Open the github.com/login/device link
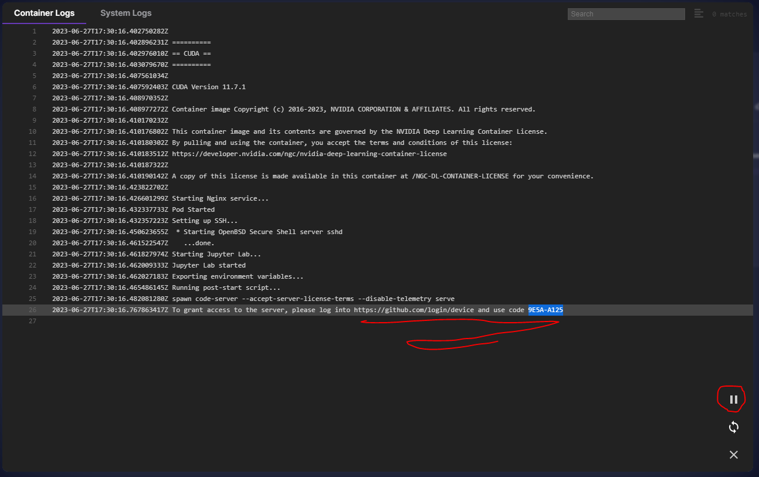The width and height of the screenshot is (759, 477). coord(414,310)
